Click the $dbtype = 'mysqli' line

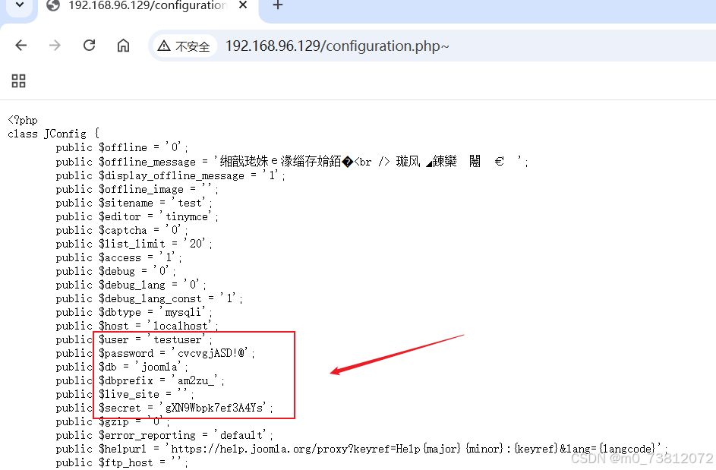pos(134,312)
